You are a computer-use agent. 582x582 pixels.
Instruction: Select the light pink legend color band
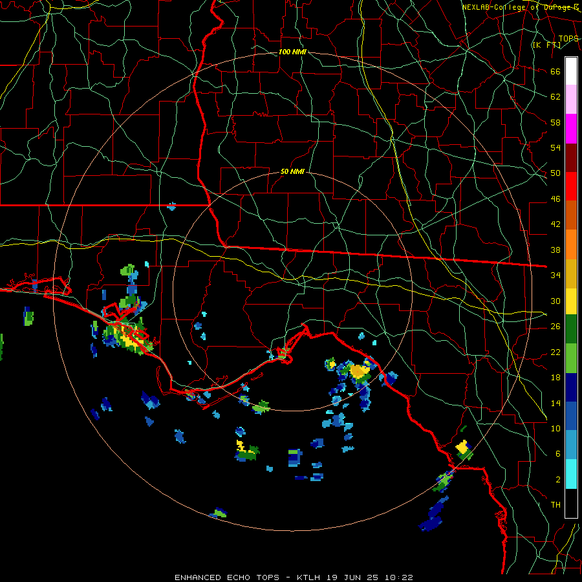click(571, 100)
